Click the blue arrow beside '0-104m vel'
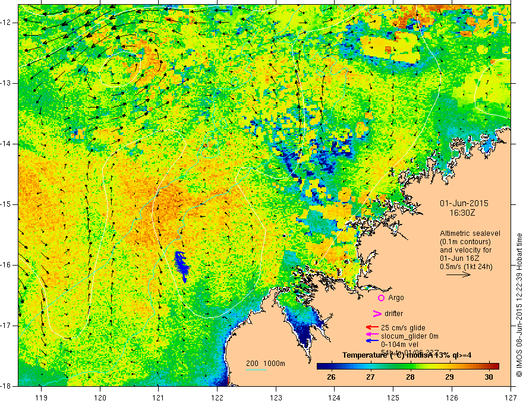The image size is (523, 404). [x=372, y=340]
